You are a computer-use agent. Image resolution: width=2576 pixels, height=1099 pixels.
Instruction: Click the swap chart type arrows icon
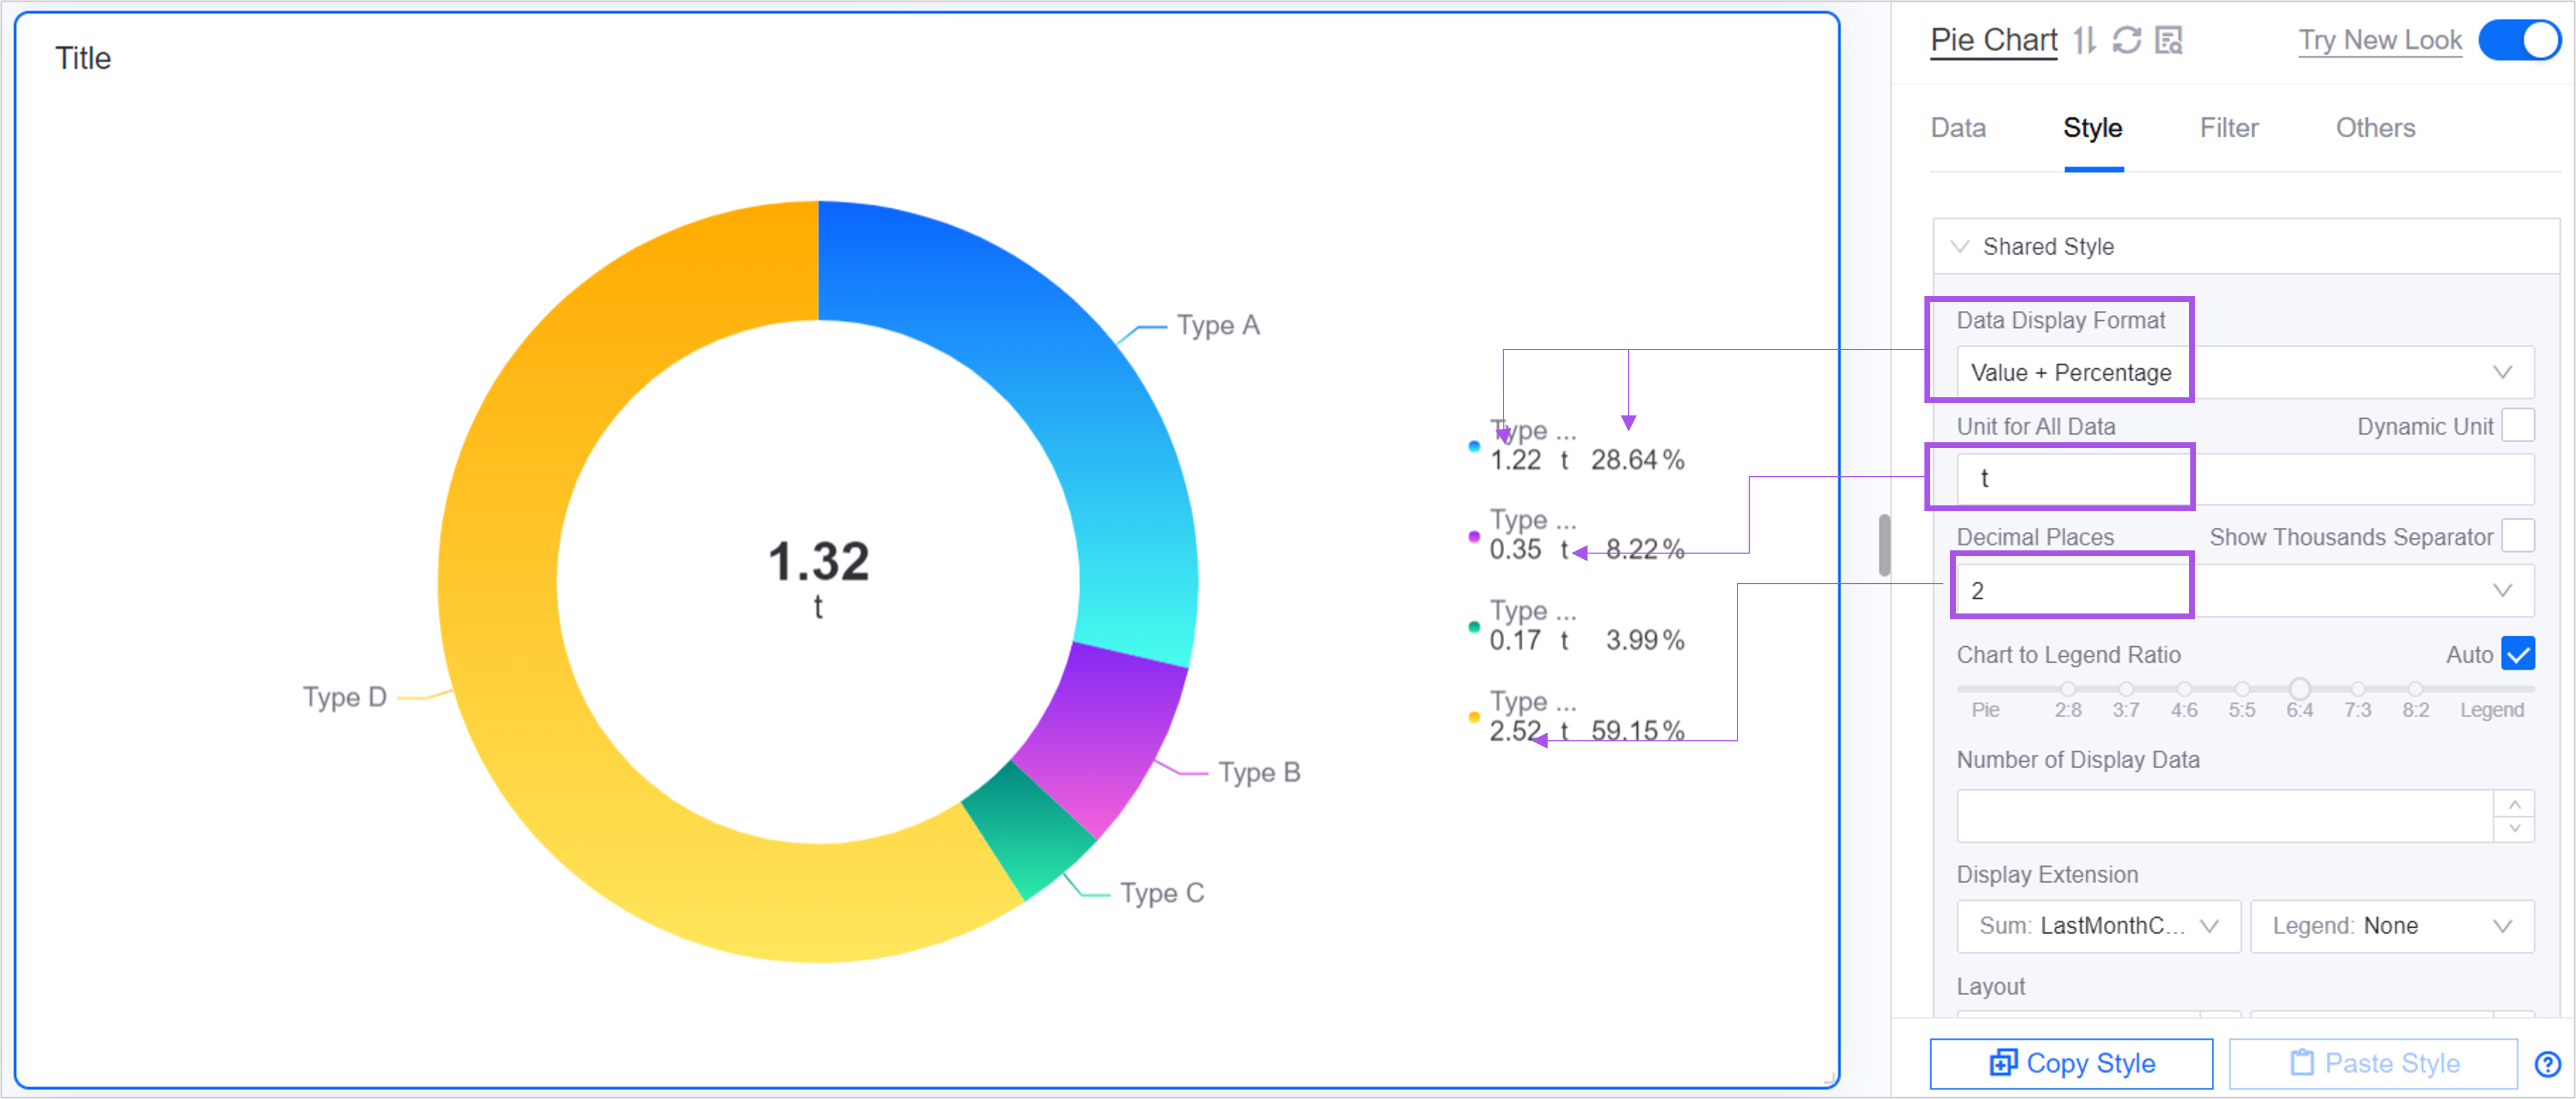2084,40
